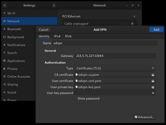Click the Notifications bell icon
This screenshot has width=166, height=125.
coord(4,45)
